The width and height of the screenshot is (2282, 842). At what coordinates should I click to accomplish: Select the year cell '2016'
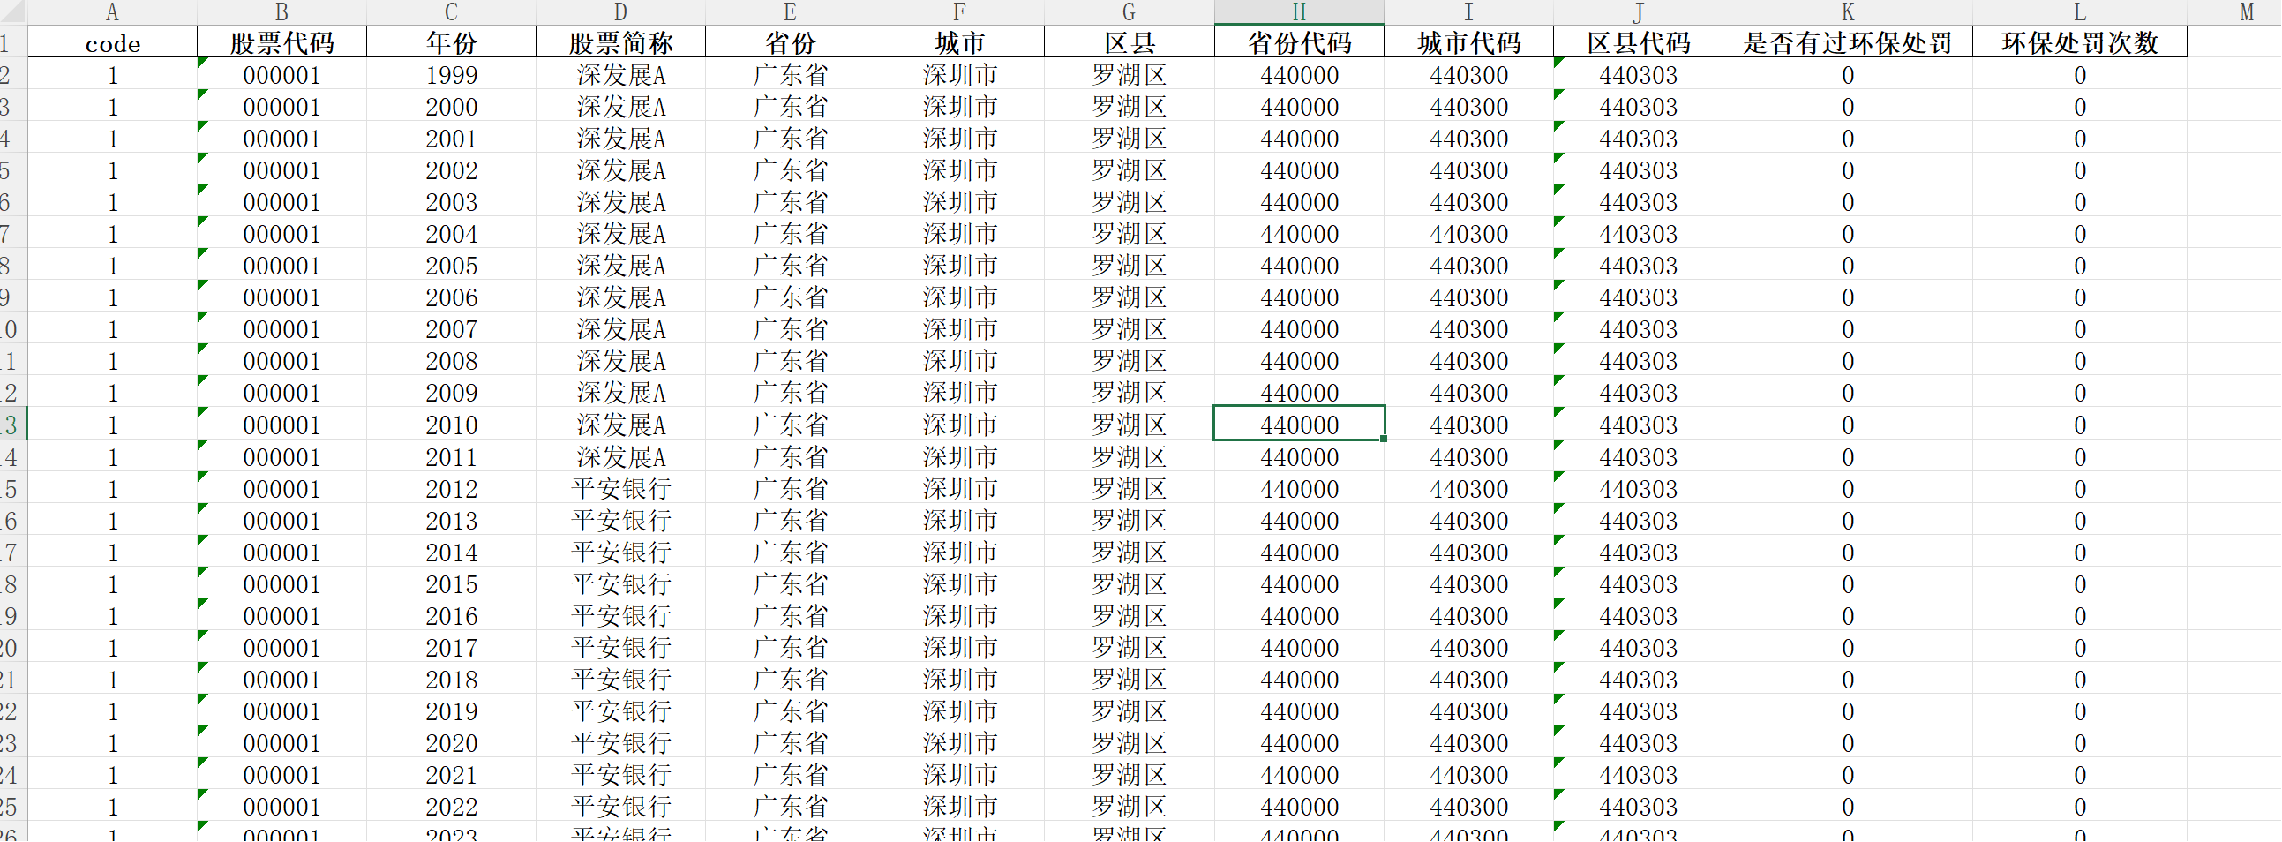coord(451,615)
